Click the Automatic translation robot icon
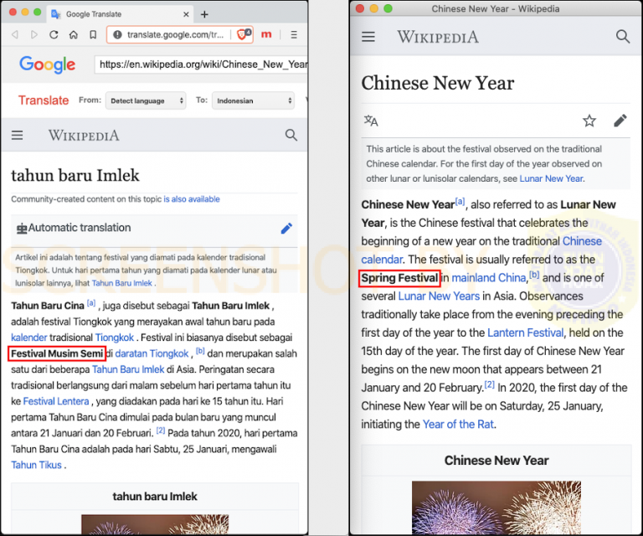This screenshot has width=643, height=536. pyautogui.click(x=22, y=229)
